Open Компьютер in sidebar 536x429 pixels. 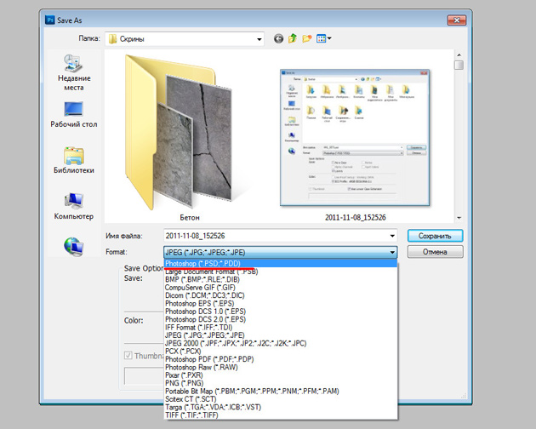coord(74,206)
